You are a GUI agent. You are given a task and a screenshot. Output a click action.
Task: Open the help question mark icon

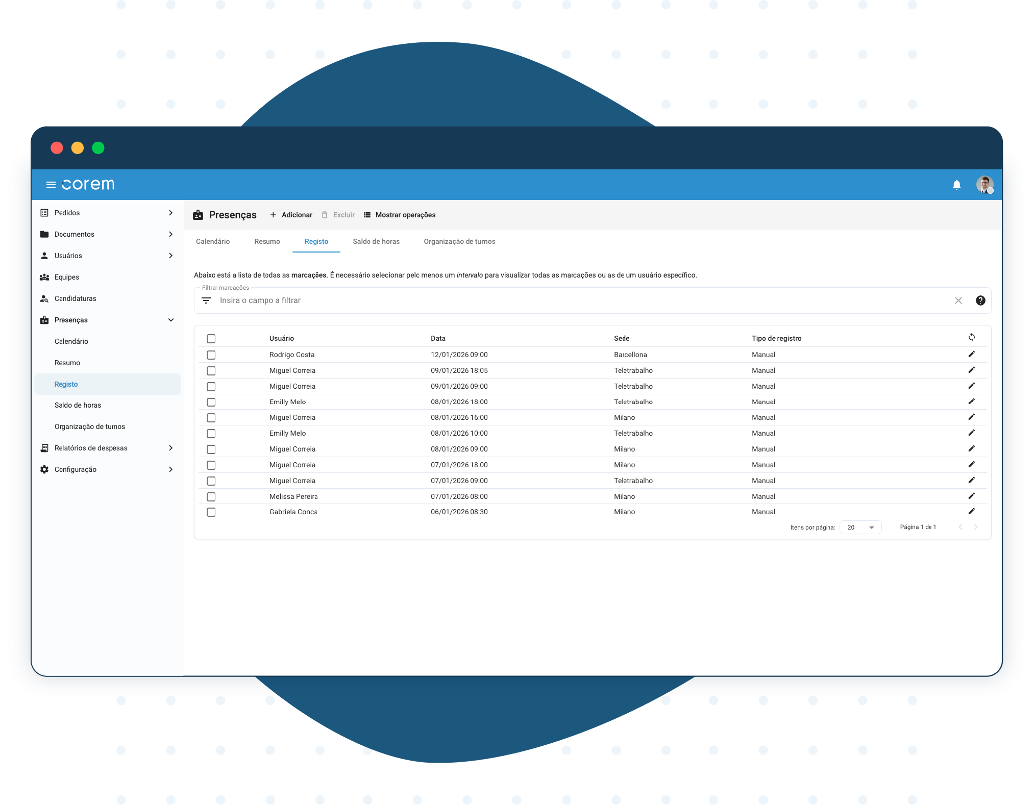(x=980, y=300)
